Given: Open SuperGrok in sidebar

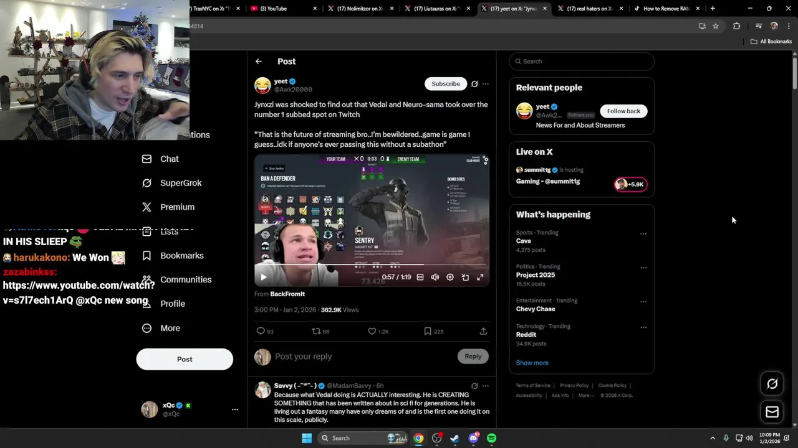Looking at the screenshot, I should 171,183.
